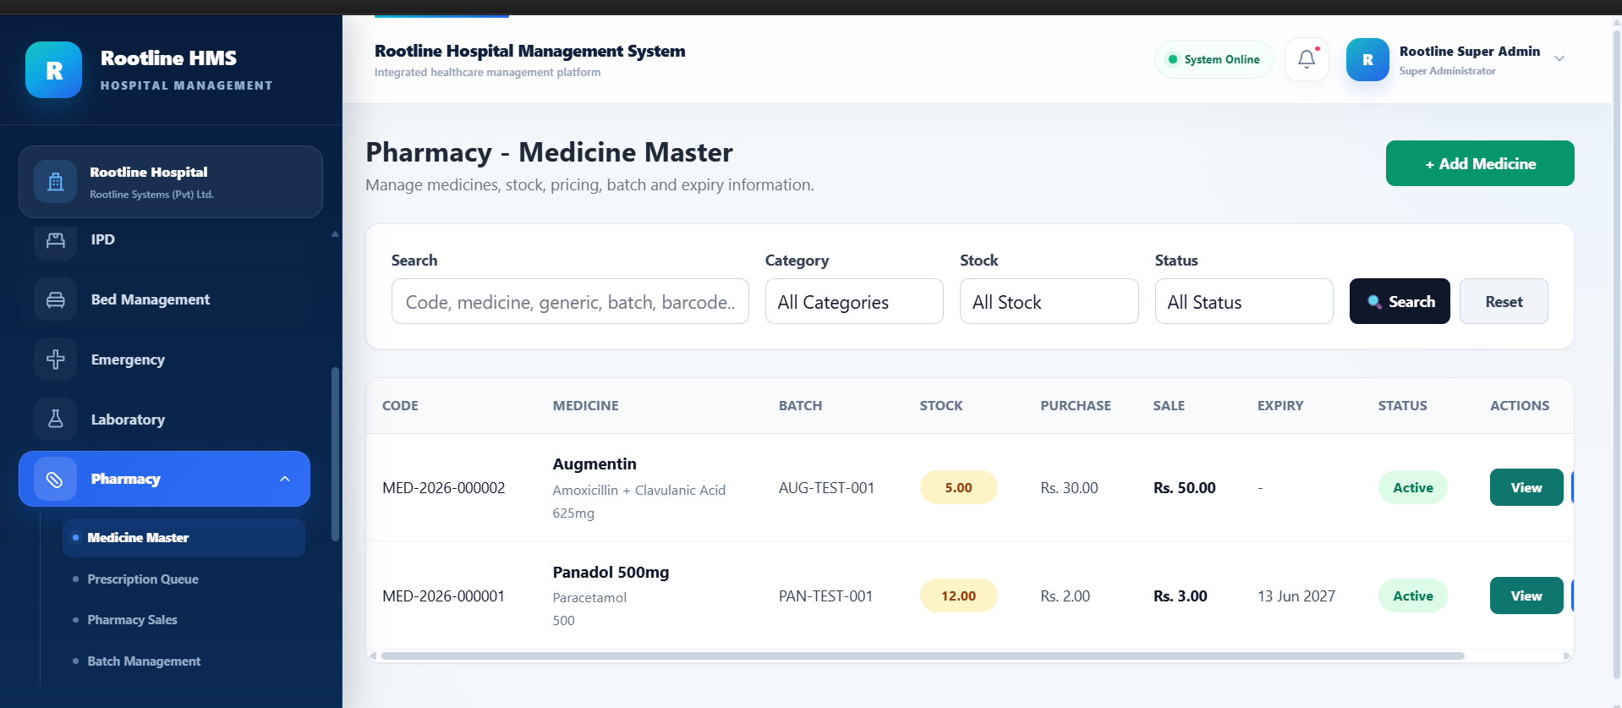The width and height of the screenshot is (1622, 708).
Task: Click the Add Medicine button
Action: click(1480, 163)
